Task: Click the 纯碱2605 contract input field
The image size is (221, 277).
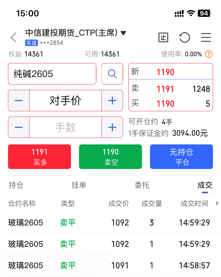Action: point(52,74)
